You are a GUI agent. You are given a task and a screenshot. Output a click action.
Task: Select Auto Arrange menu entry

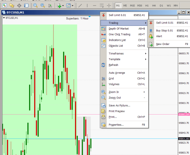tap(124, 73)
